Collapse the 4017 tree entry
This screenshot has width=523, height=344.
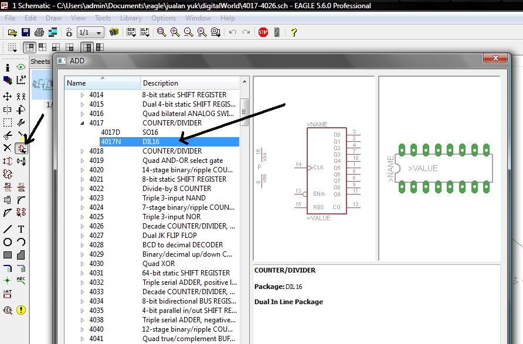click(x=83, y=123)
